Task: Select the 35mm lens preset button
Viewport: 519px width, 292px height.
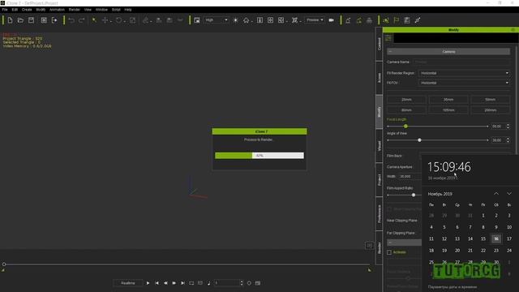Action: tap(448, 100)
